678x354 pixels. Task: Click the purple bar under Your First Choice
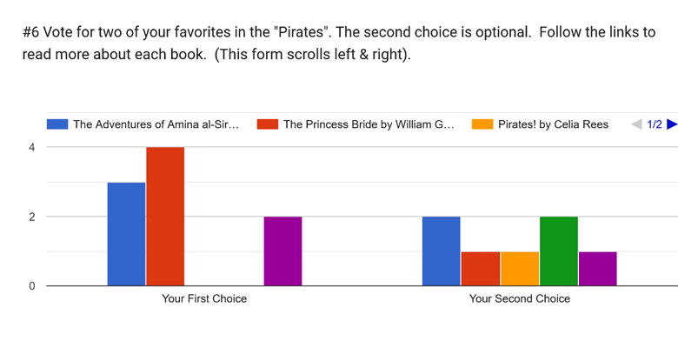pyautogui.click(x=282, y=251)
